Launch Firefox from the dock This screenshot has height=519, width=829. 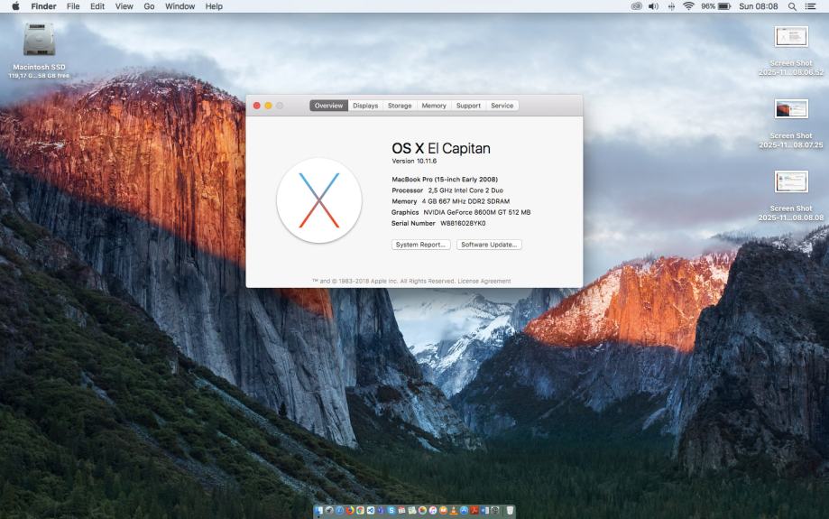tap(350, 511)
